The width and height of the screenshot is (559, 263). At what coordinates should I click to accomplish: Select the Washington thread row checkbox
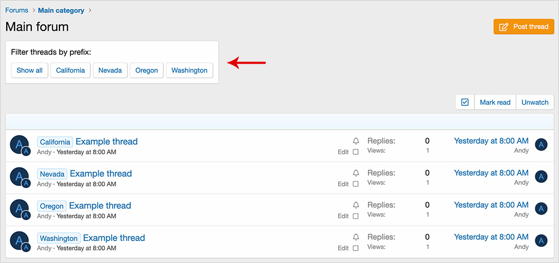(355, 248)
